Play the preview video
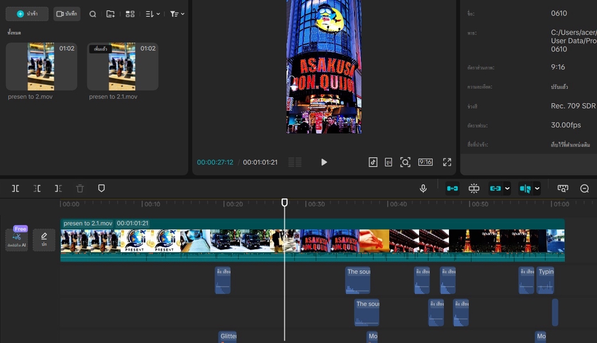This screenshot has height=343, width=597. [323, 162]
